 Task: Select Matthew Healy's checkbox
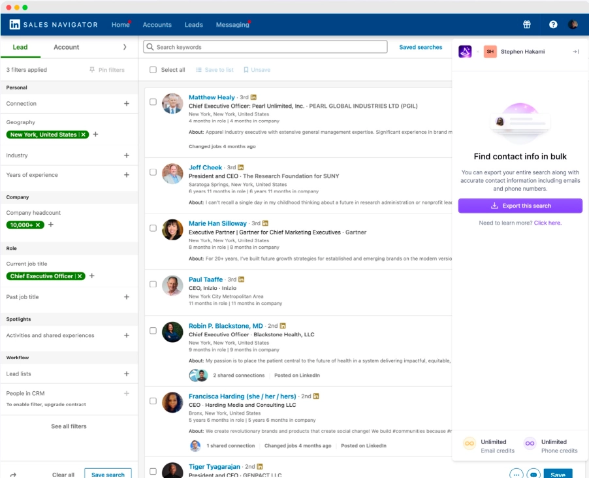click(x=153, y=102)
